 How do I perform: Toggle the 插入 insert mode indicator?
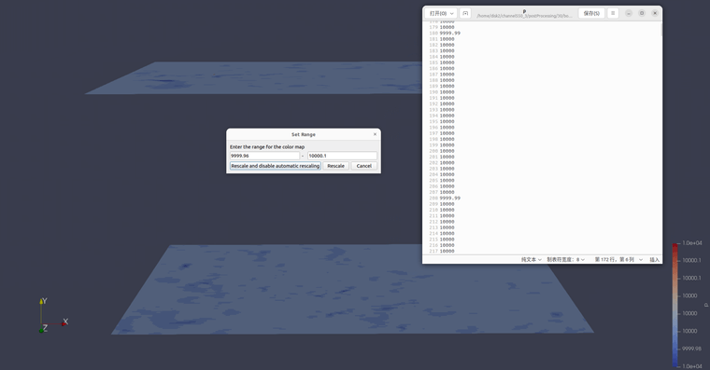tap(655, 259)
